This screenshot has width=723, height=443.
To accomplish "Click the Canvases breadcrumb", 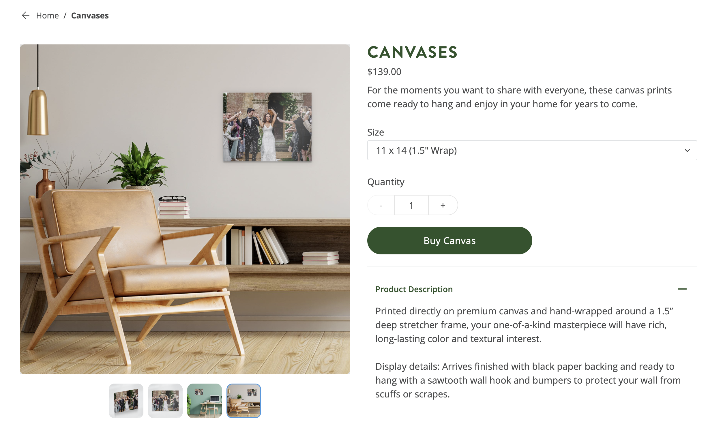I will pyautogui.click(x=90, y=16).
